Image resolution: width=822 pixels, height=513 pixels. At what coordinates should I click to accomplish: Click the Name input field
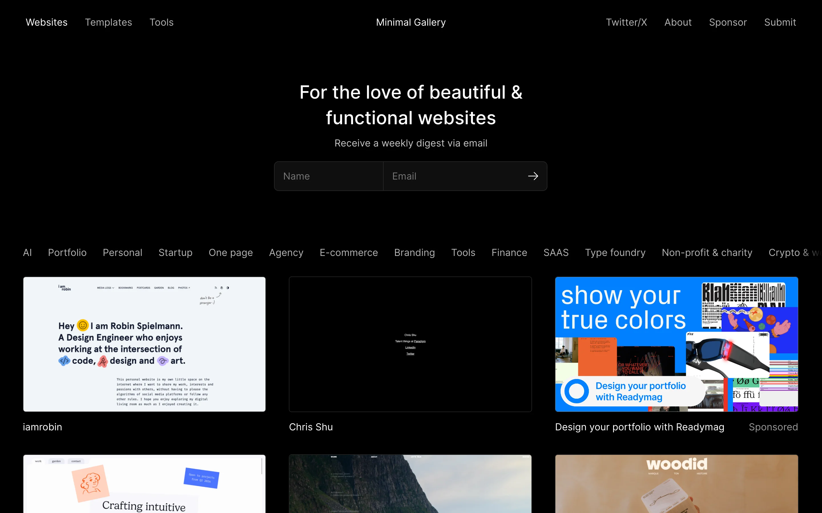328,176
